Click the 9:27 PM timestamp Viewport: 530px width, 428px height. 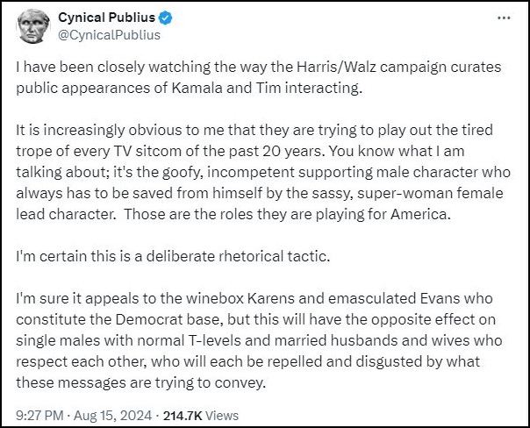click(39, 415)
